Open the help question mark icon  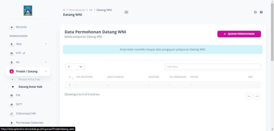pyautogui.click(x=261, y=12)
